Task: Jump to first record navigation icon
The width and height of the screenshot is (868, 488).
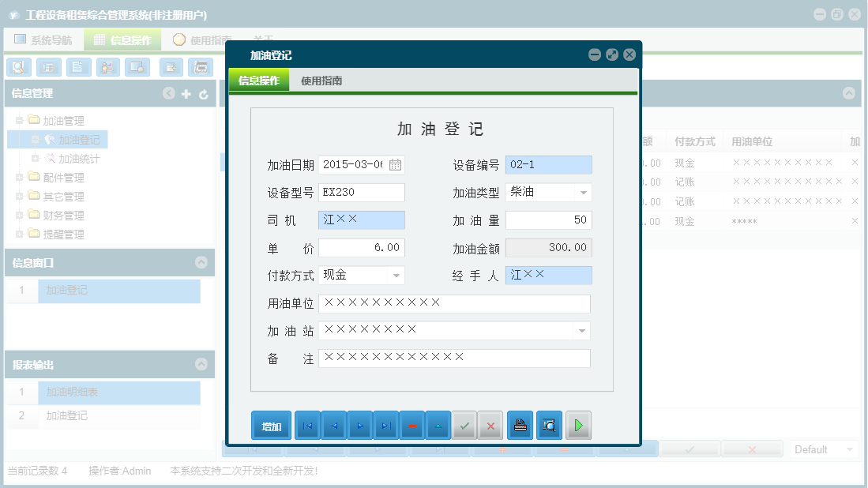Action: pyautogui.click(x=307, y=425)
